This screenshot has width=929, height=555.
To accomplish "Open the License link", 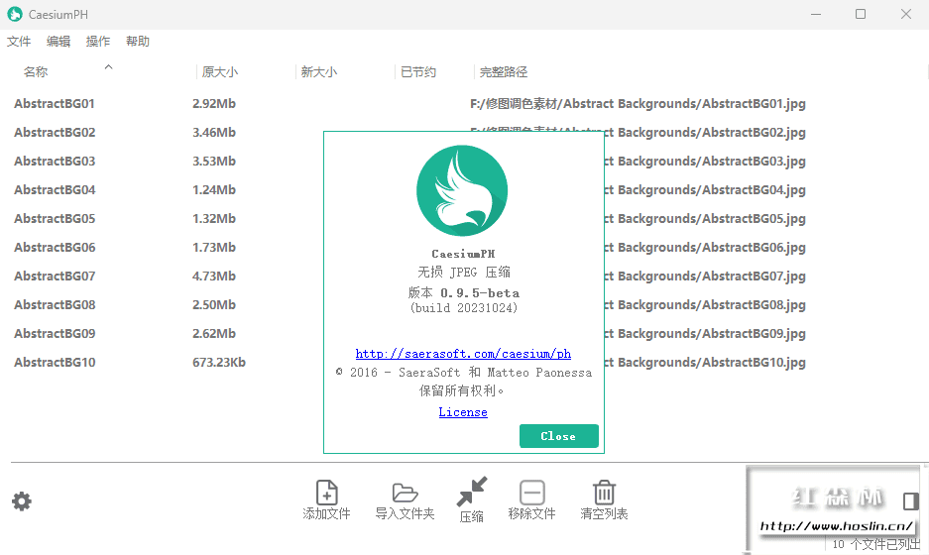I will pyautogui.click(x=463, y=412).
